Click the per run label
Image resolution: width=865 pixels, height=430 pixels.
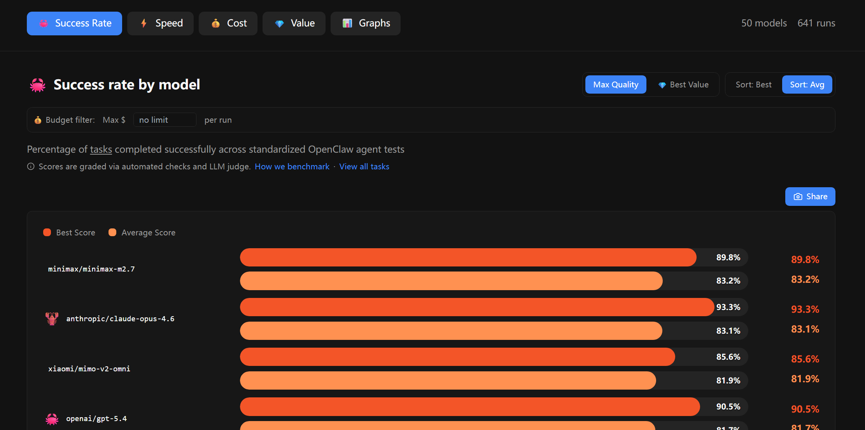218,120
